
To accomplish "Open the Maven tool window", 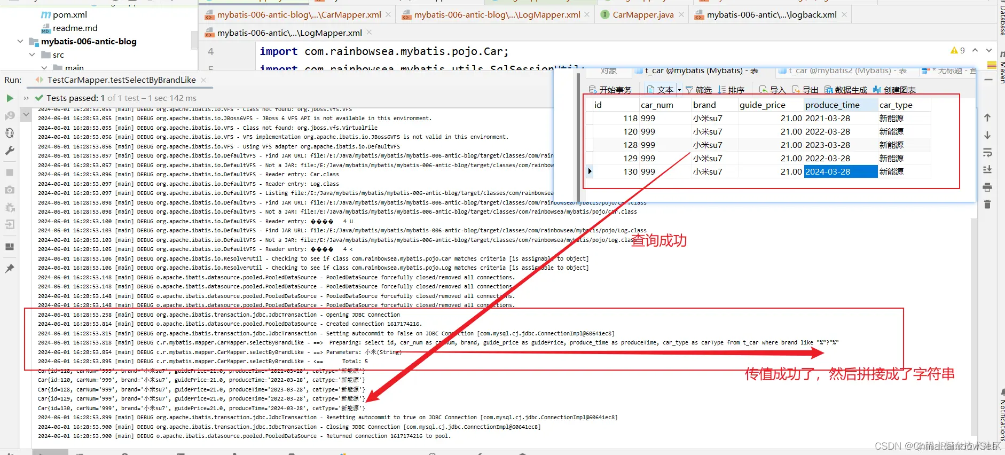I will pos(1002,68).
